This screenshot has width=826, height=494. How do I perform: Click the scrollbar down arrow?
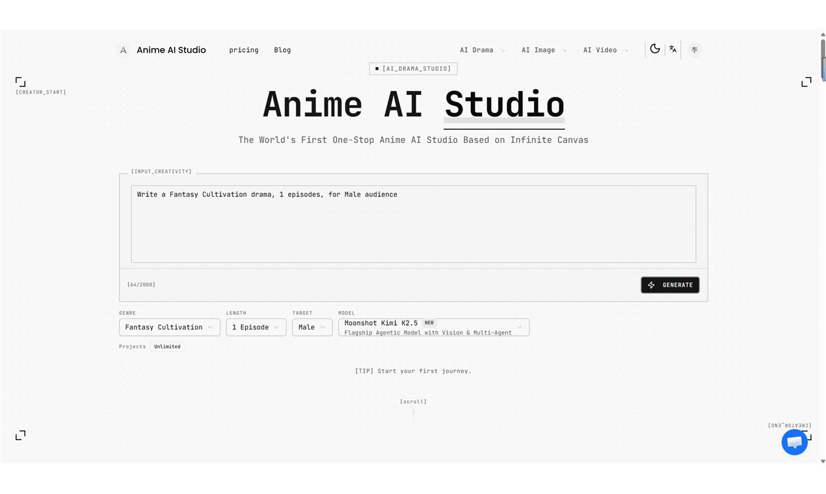(x=823, y=461)
